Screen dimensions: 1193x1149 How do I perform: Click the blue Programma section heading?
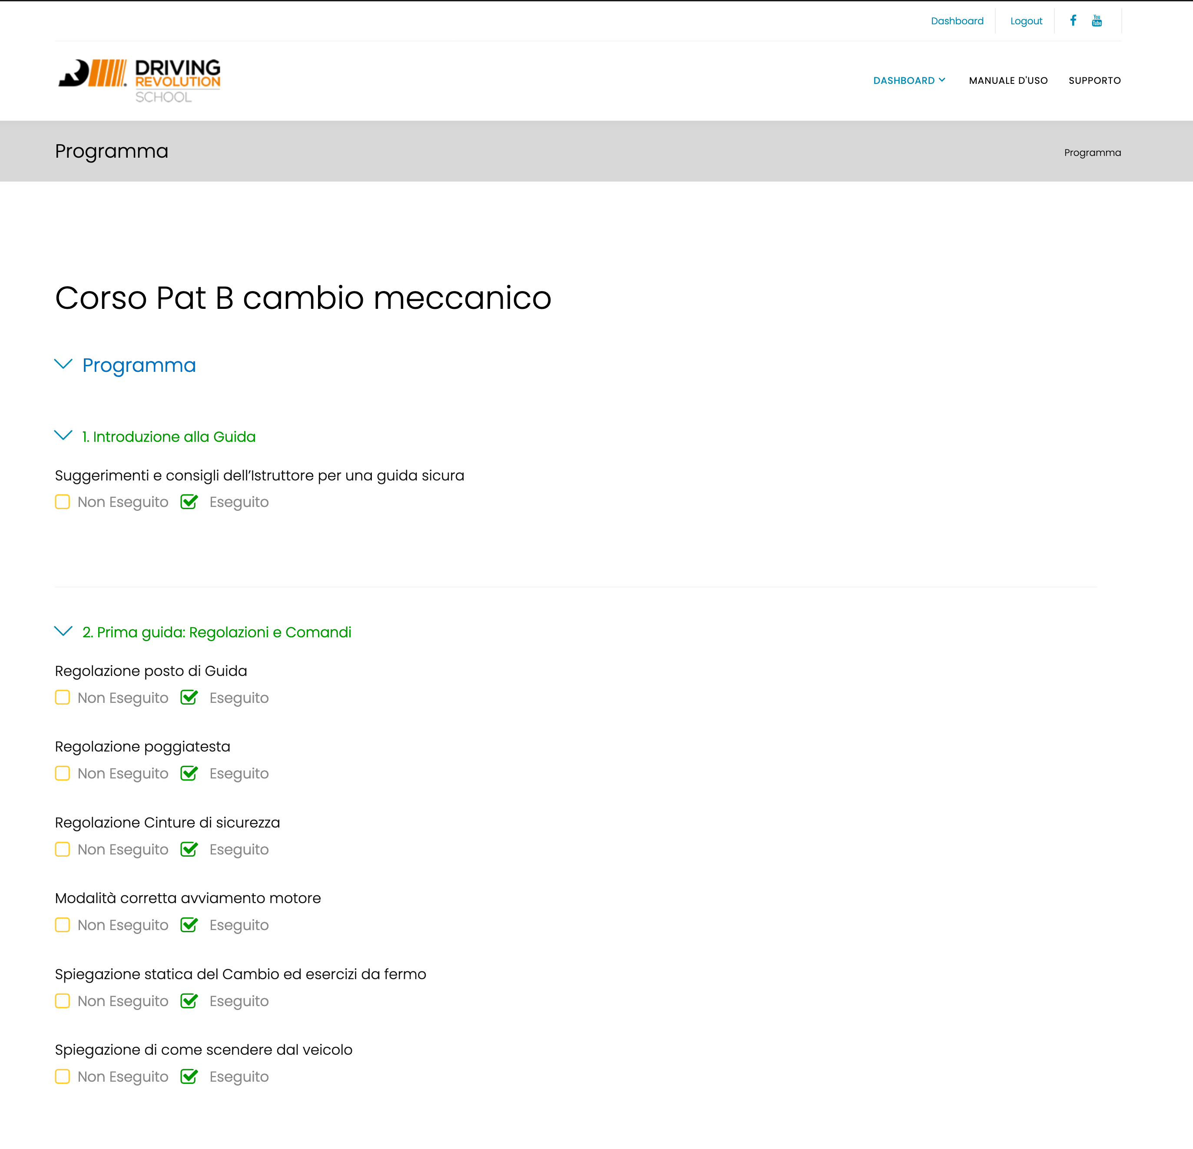pos(139,365)
